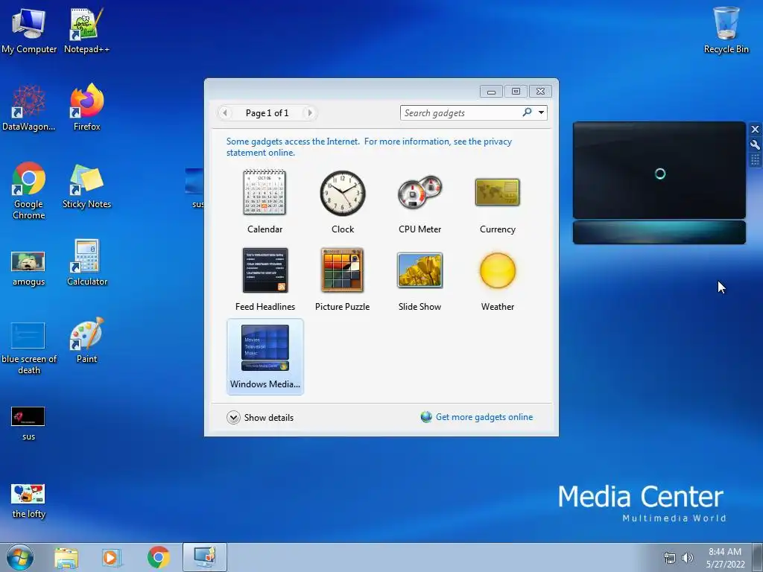The height and width of the screenshot is (572, 763).
Task: Select the CPU Meter gadget
Action: 420,201
